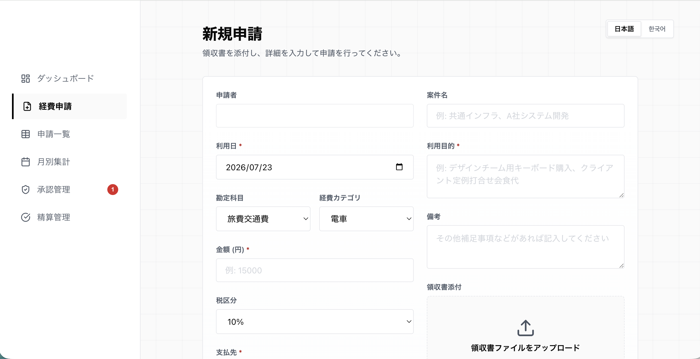
Task: Open the 勘定科目 dropdown showing 旅費交通費
Action: click(x=263, y=219)
